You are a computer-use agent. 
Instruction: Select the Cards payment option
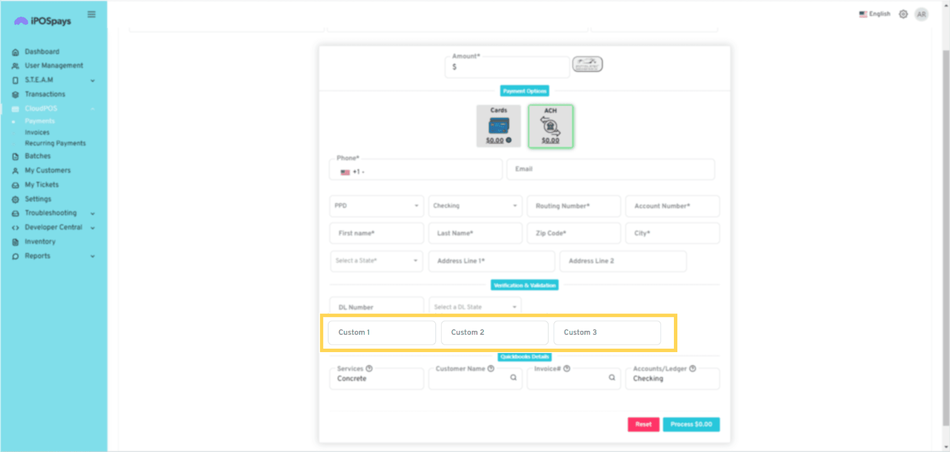[x=499, y=126]
